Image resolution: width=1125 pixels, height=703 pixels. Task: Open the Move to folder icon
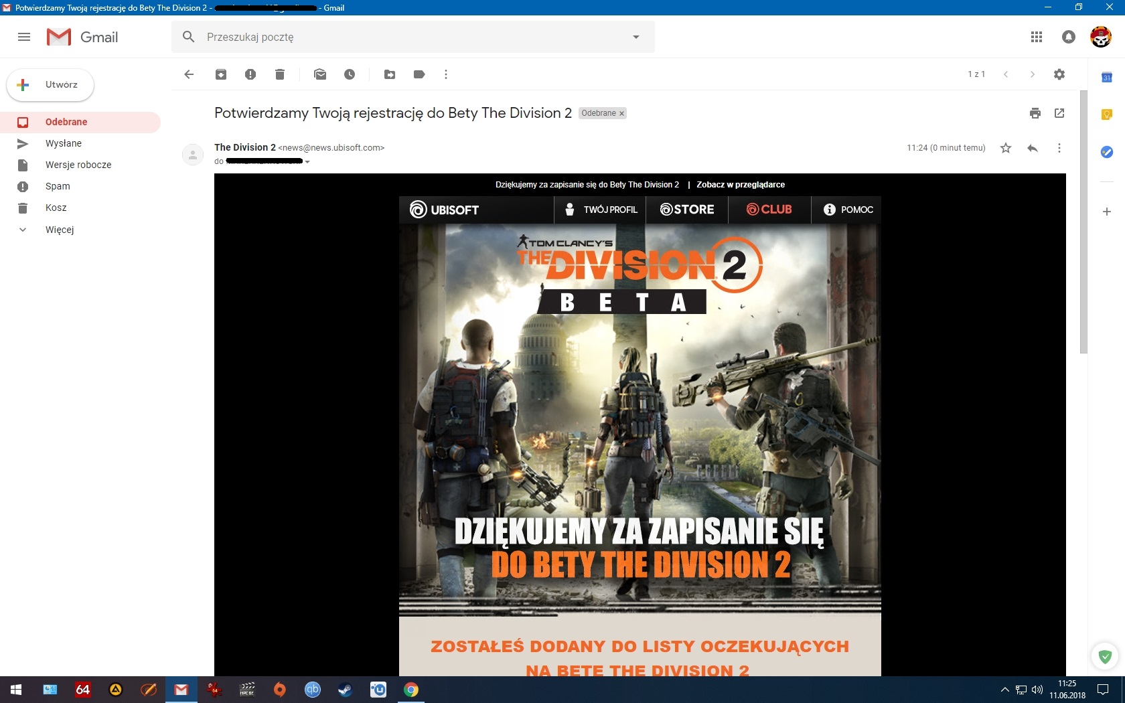tap(390, 74)
